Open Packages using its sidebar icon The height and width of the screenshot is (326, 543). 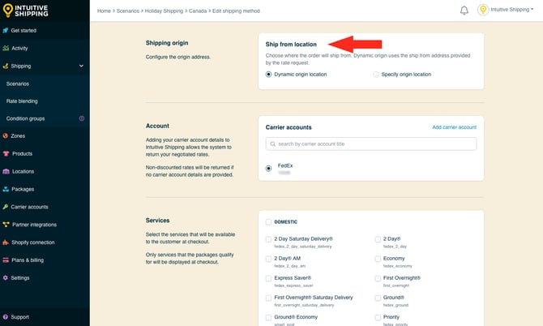(6, 189)
